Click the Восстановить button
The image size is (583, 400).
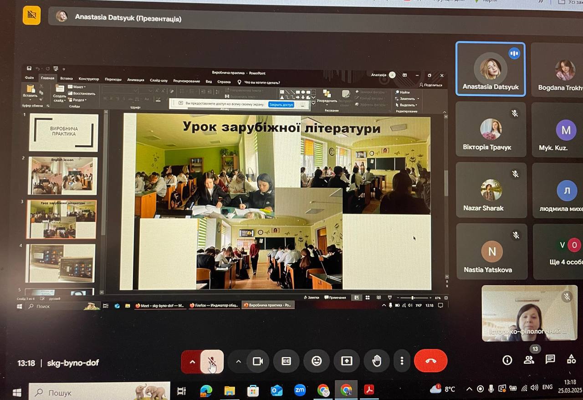point(82,93)
